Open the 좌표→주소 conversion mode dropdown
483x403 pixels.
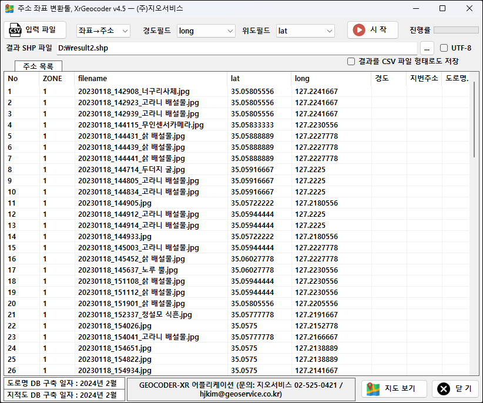coord(103,31)
